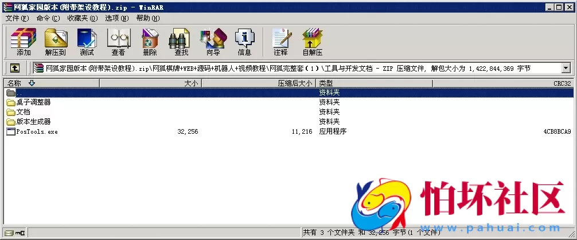Maximize the WinRAR window

click(559, 7)
